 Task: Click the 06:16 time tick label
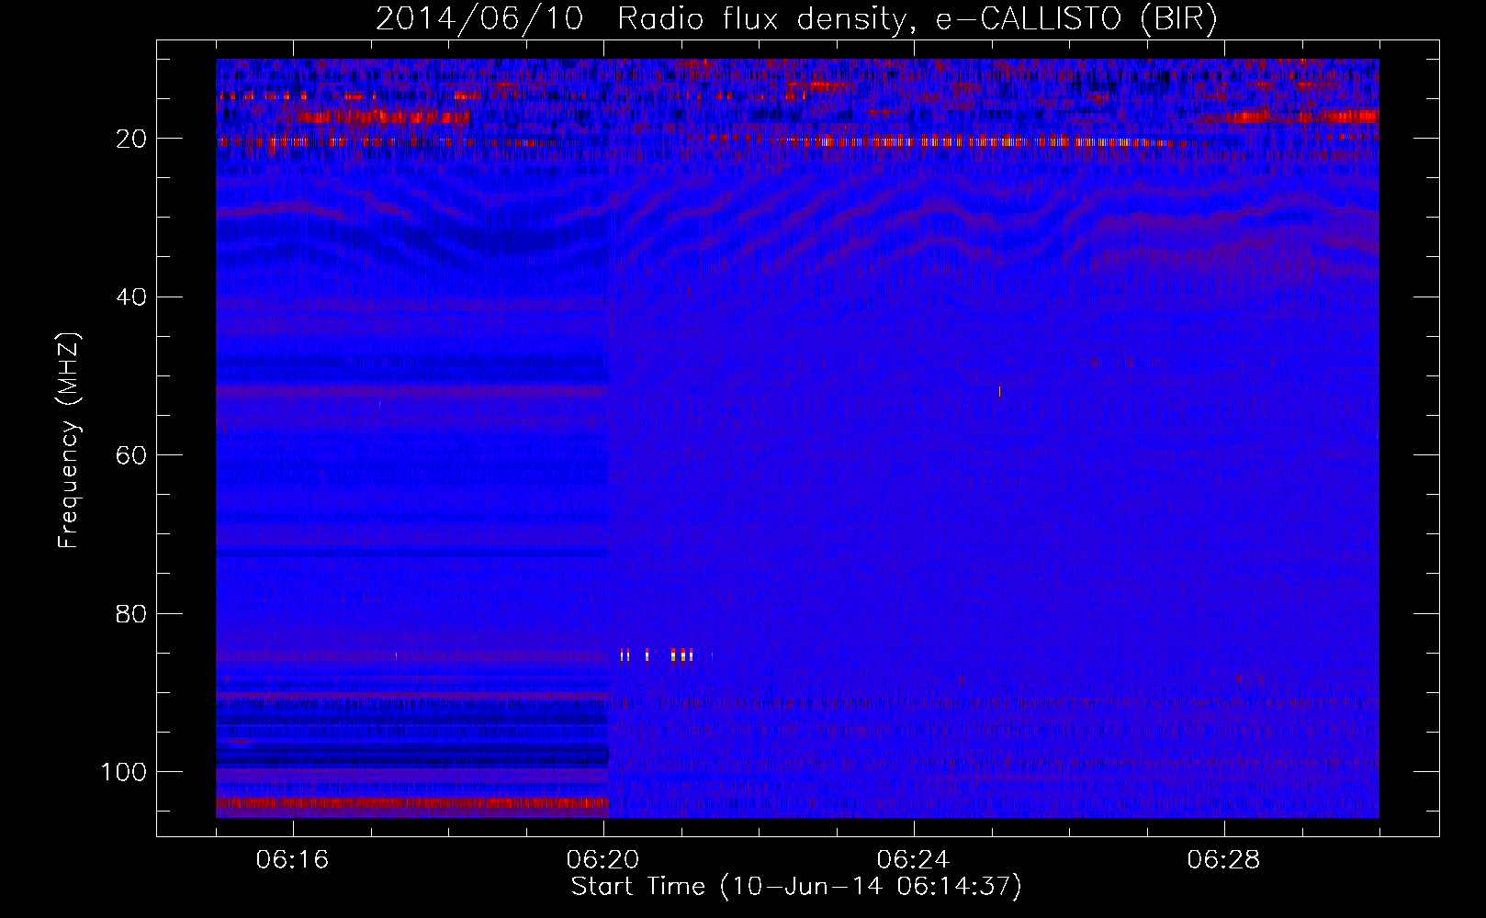click(292, 860)
